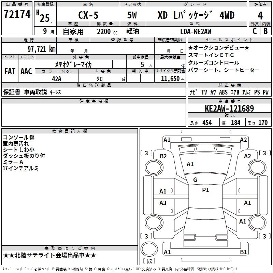The image size is (273, 273).
Task: Click the width value 184
Action: (x=235, y=123)
